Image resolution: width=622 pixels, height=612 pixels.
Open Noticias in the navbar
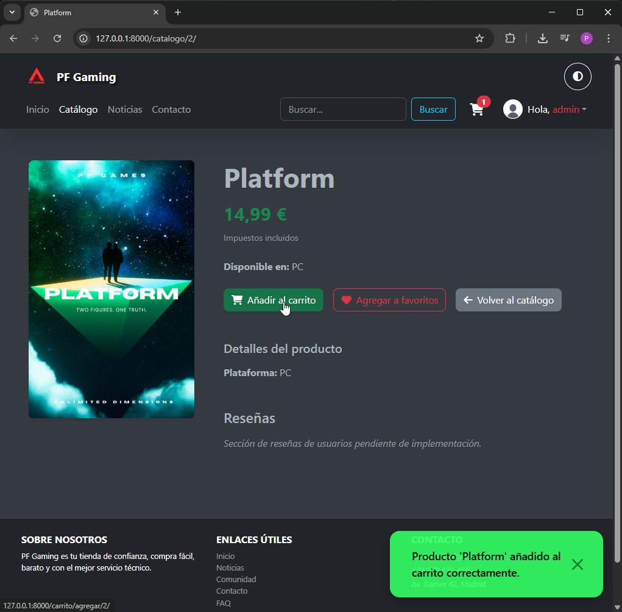(125, 110)
